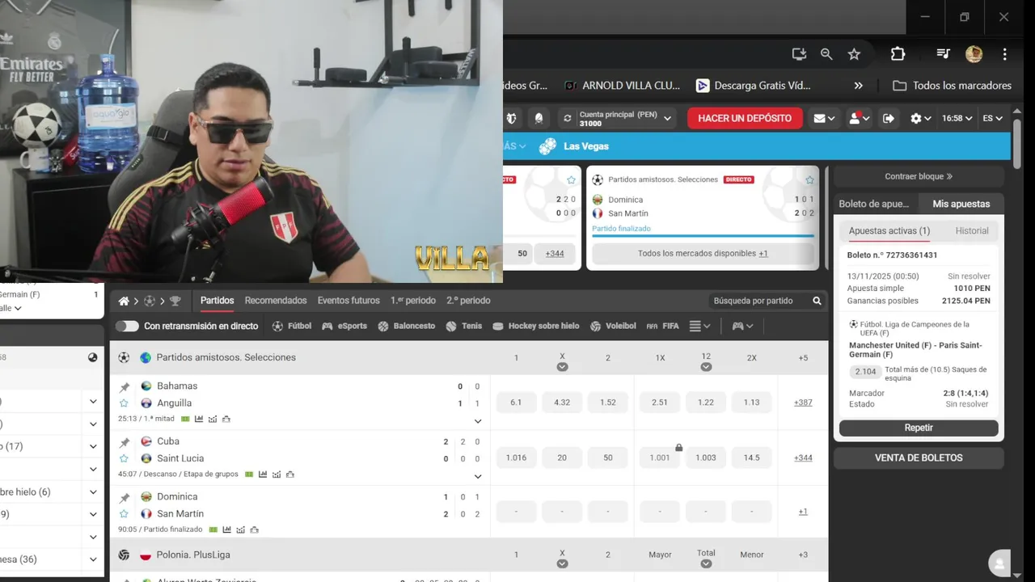This screenshot has height=582, width=1035.
Task: Click Chrome install-app icon in address bar
Action: pos(799,54)
